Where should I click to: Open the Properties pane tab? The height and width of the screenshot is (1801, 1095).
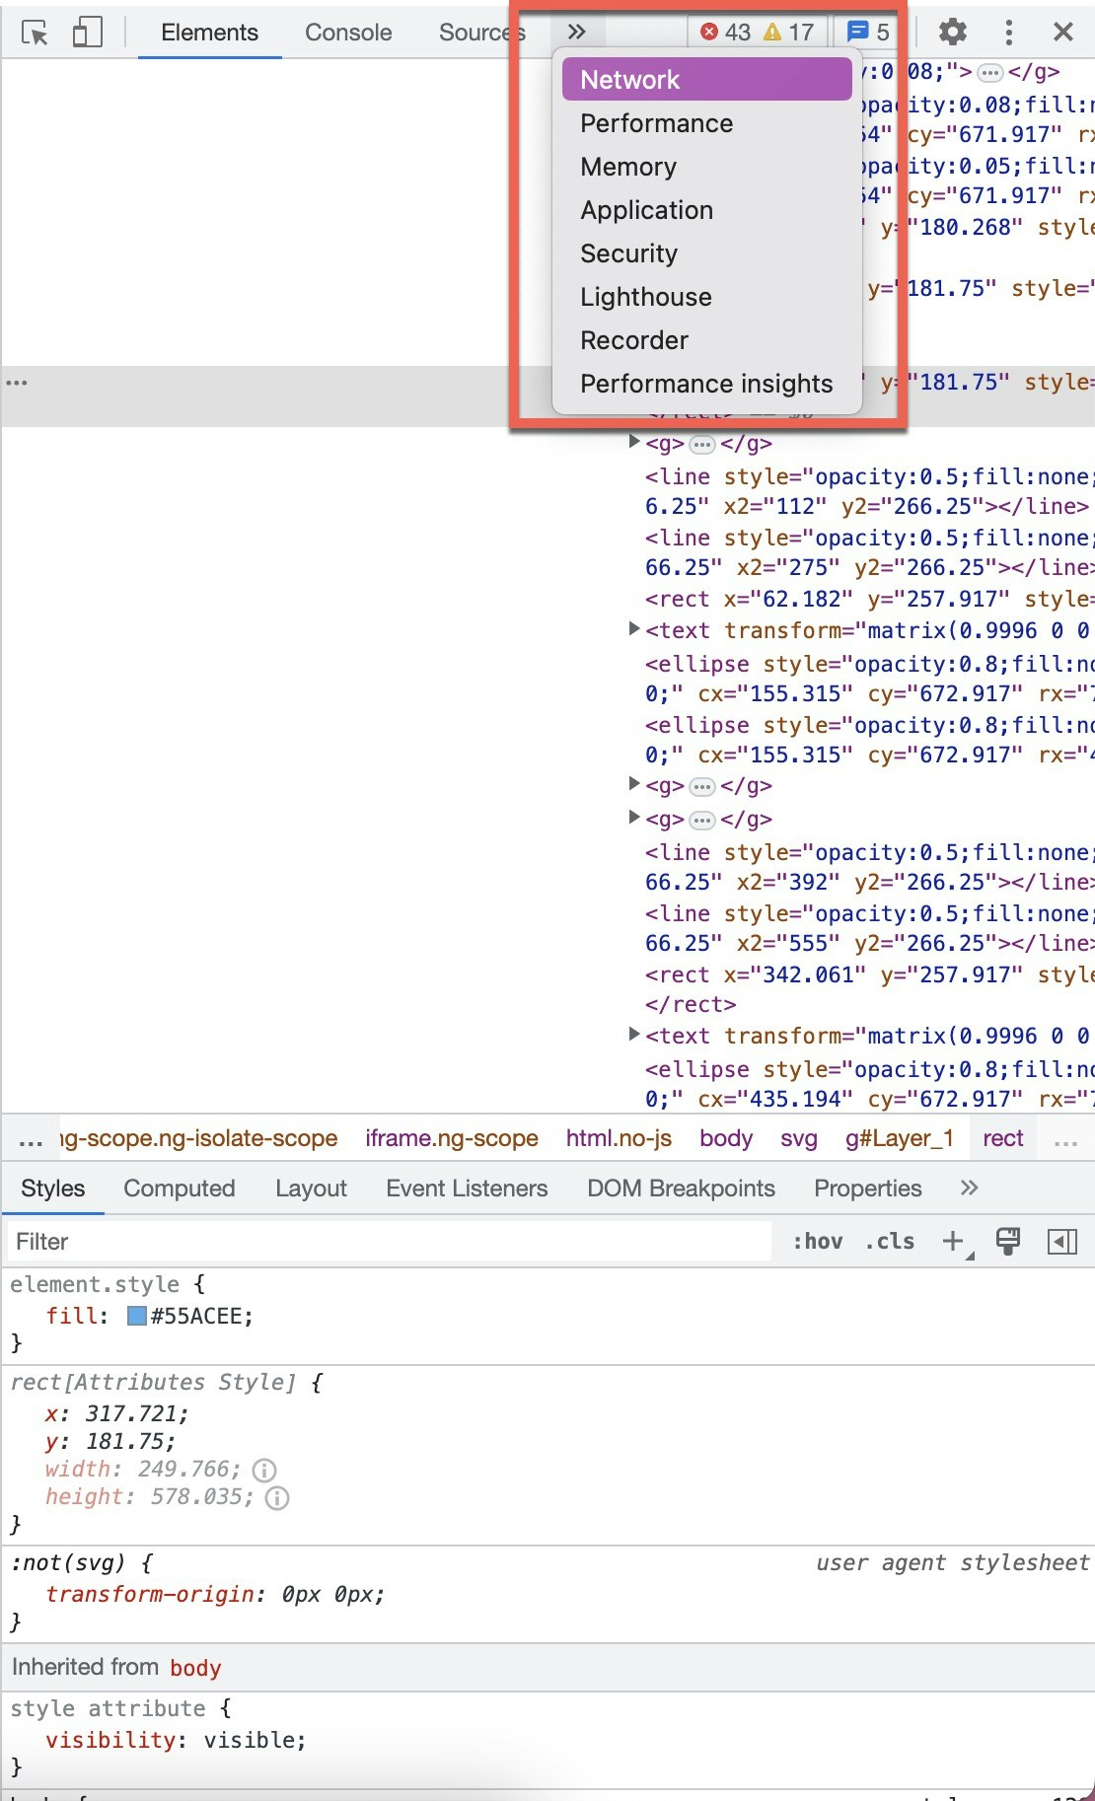[x=868, y=1189]
